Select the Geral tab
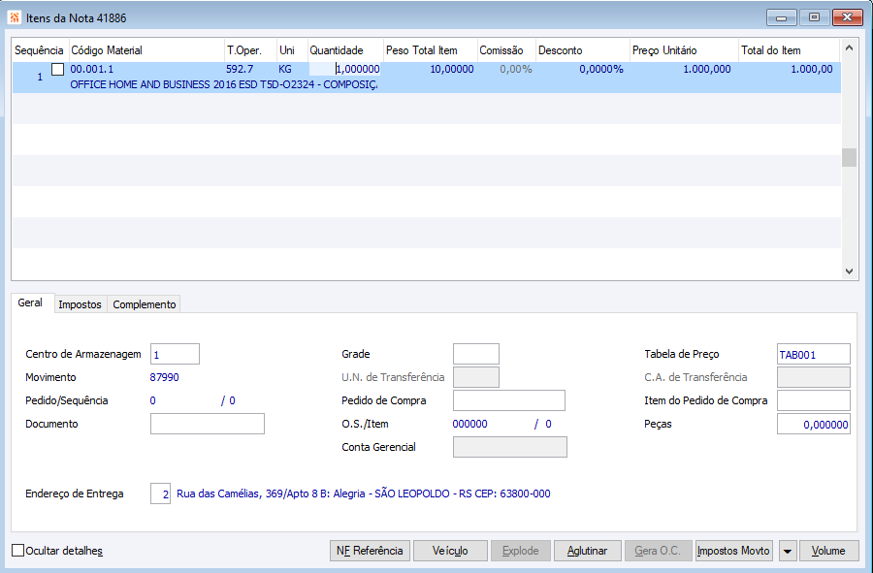Screen dimensions: 873x573 coord(30,302)
